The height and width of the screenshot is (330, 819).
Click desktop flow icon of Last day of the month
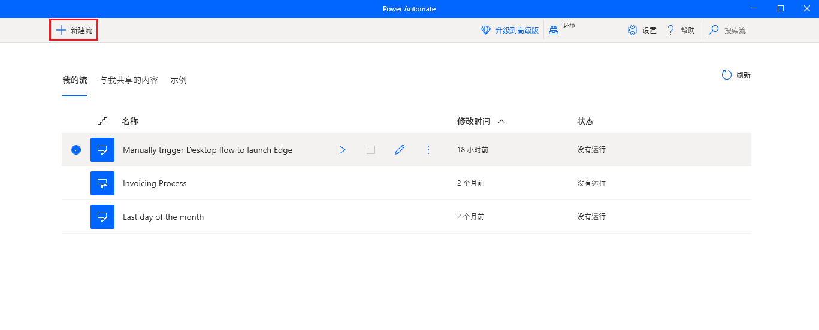pyautogui.click(x=102, y=217)
